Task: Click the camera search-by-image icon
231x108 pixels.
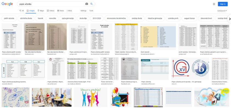Action: (x=87, y=4)
